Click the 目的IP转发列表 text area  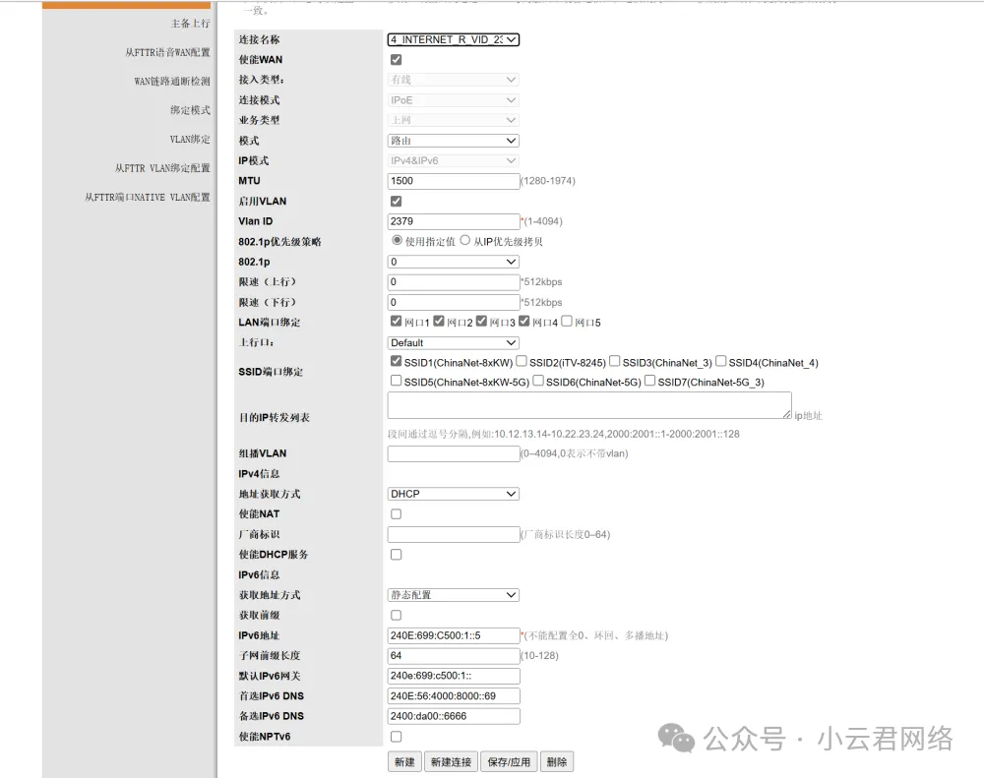[589, 405]
